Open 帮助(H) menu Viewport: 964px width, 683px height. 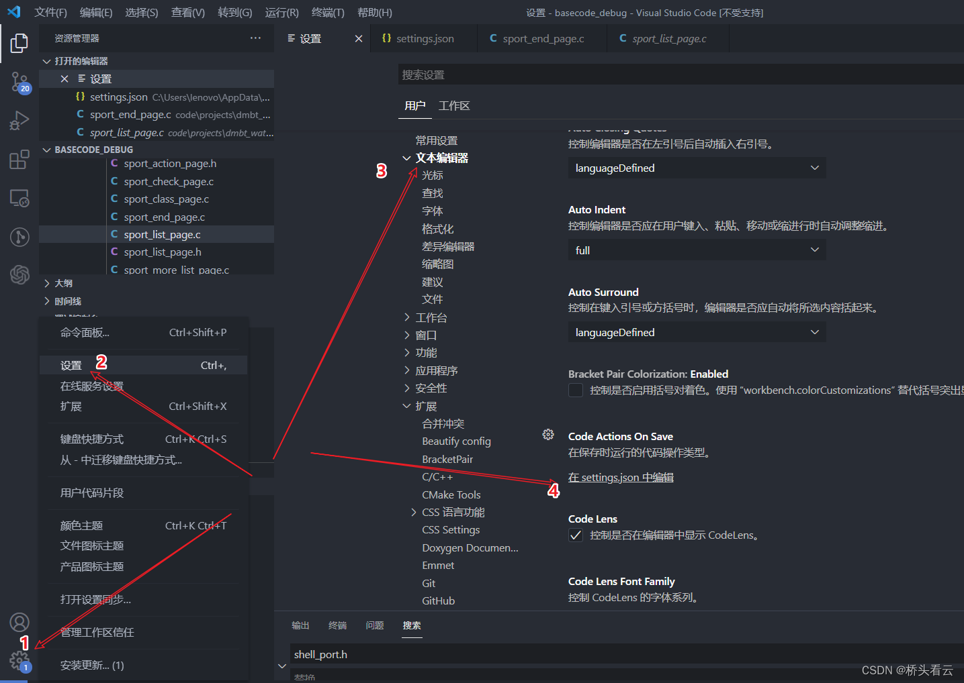pyautogui.click(x=375, y=12)
